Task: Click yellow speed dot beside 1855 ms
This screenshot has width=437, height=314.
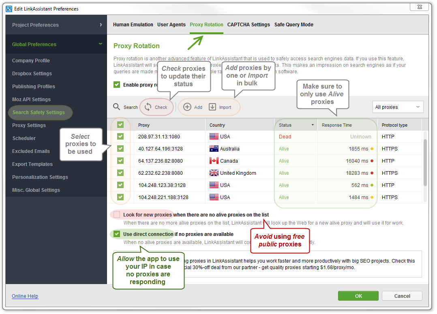Action: (372, 149)
